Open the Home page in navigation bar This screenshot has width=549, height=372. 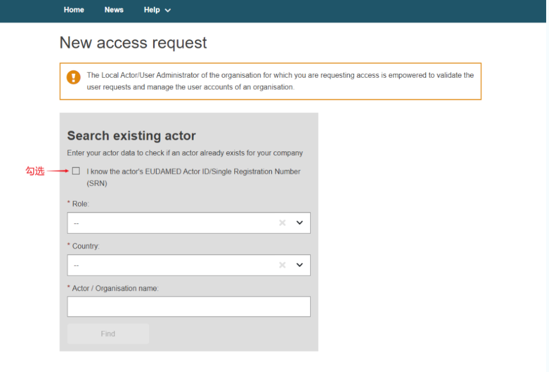point(74,10)
